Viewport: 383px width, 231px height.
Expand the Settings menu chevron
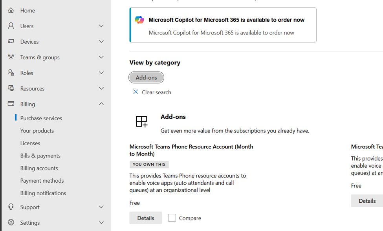[x=101, y=223]
